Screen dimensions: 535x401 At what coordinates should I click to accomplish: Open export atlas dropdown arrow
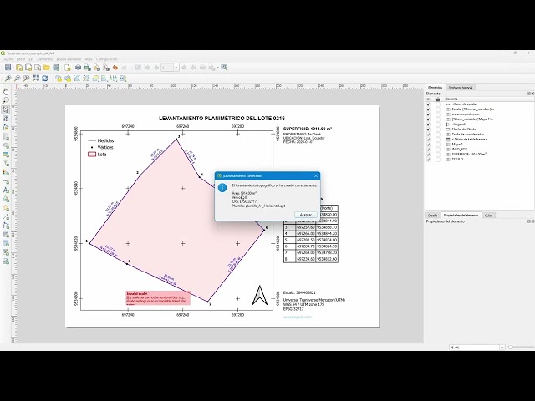click(217, 68)
